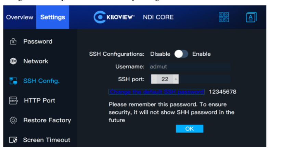Viewport: 283px width, 151px height.
Task: Click the SSH port value field showing 22
Action: click(165, 79)
